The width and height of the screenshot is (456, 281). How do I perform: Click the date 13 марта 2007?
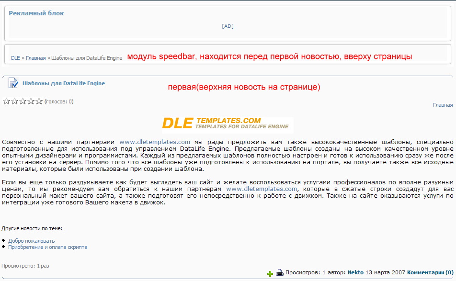pyautogui.click(x=385, y=272)
